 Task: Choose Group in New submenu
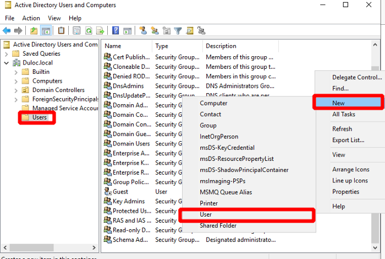(x=208, y=126)
